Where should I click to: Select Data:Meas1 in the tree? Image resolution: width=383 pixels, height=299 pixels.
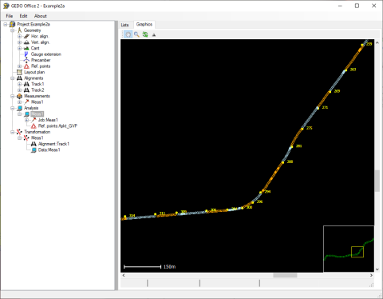click(x=49, y=149)
